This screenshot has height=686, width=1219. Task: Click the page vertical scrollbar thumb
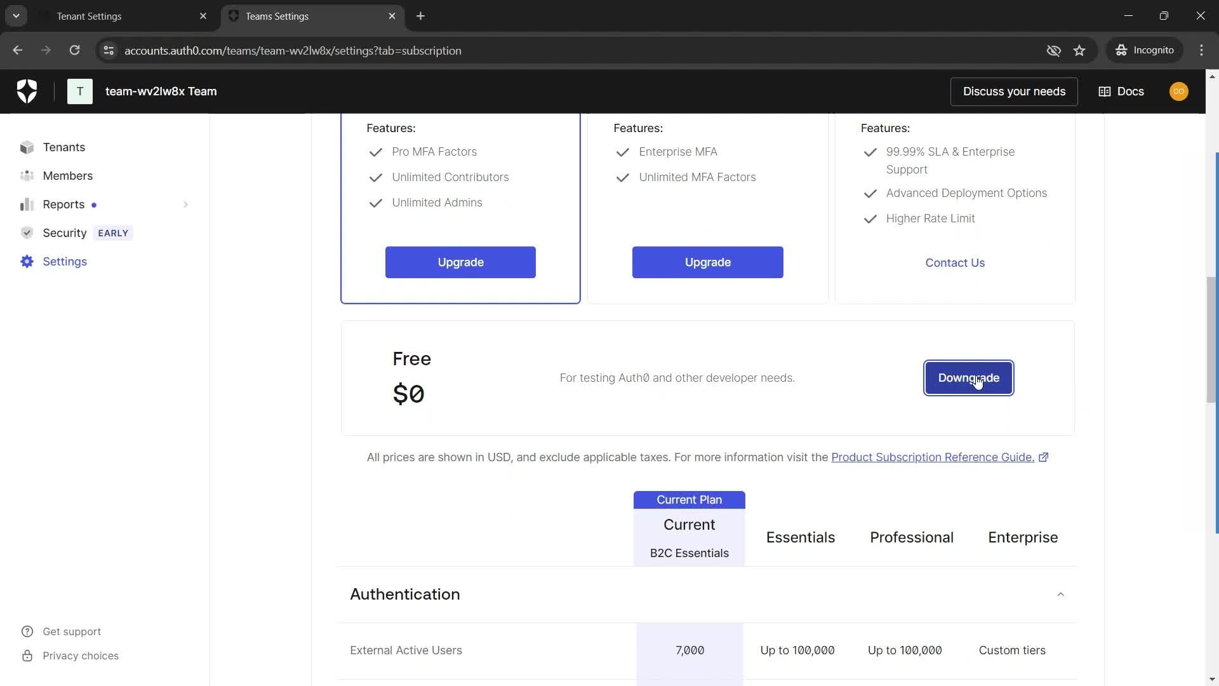click(x=1211, y=339)
